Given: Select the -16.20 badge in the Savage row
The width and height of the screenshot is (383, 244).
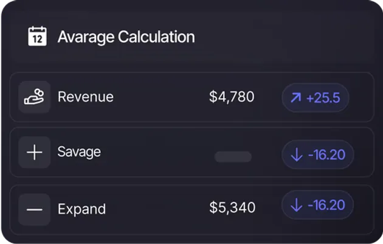Looking at the screenshot, I should [x=317, y=155].
